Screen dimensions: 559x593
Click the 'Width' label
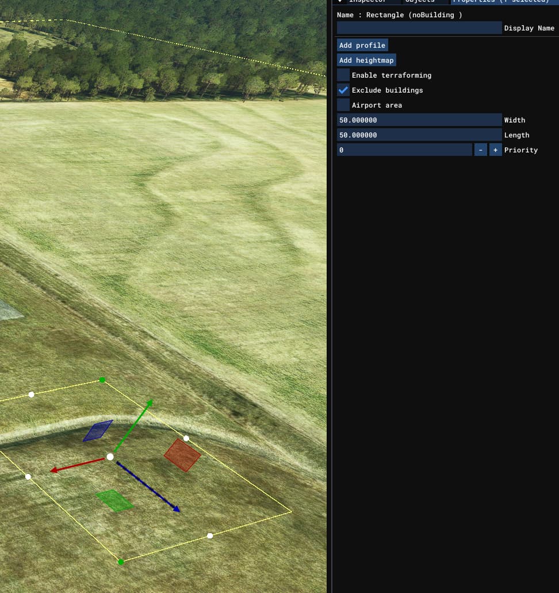coord(514,120)
